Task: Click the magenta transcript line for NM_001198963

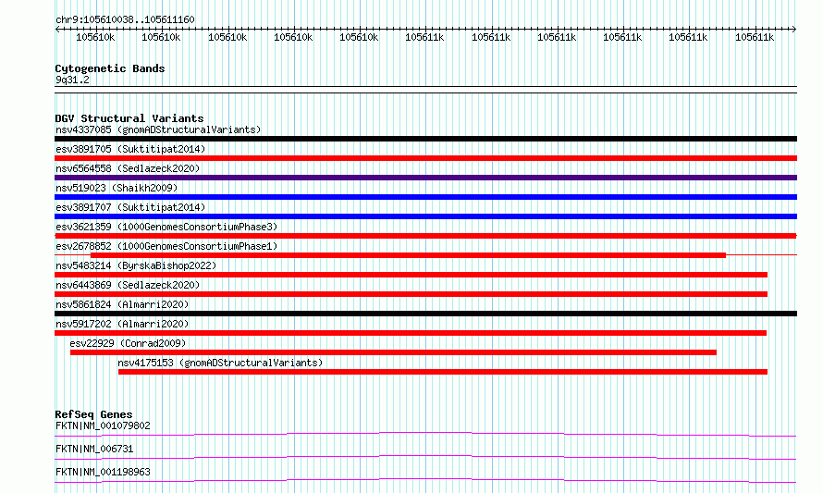Action: [x=425, y=480]
